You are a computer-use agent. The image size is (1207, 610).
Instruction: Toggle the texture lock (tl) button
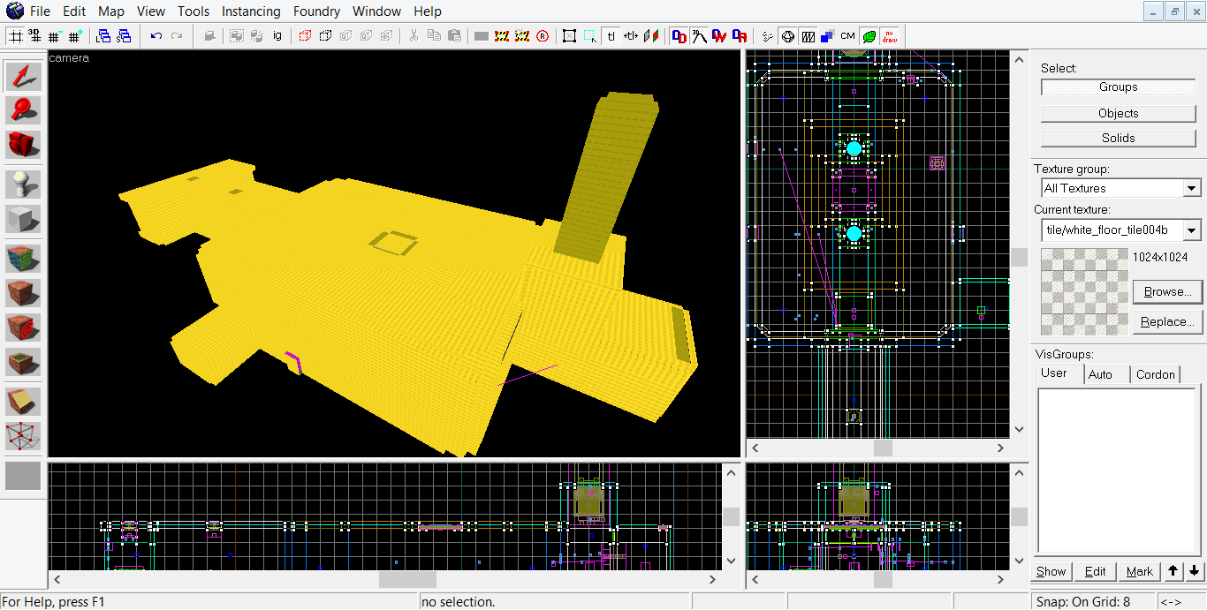coord(611,36)
